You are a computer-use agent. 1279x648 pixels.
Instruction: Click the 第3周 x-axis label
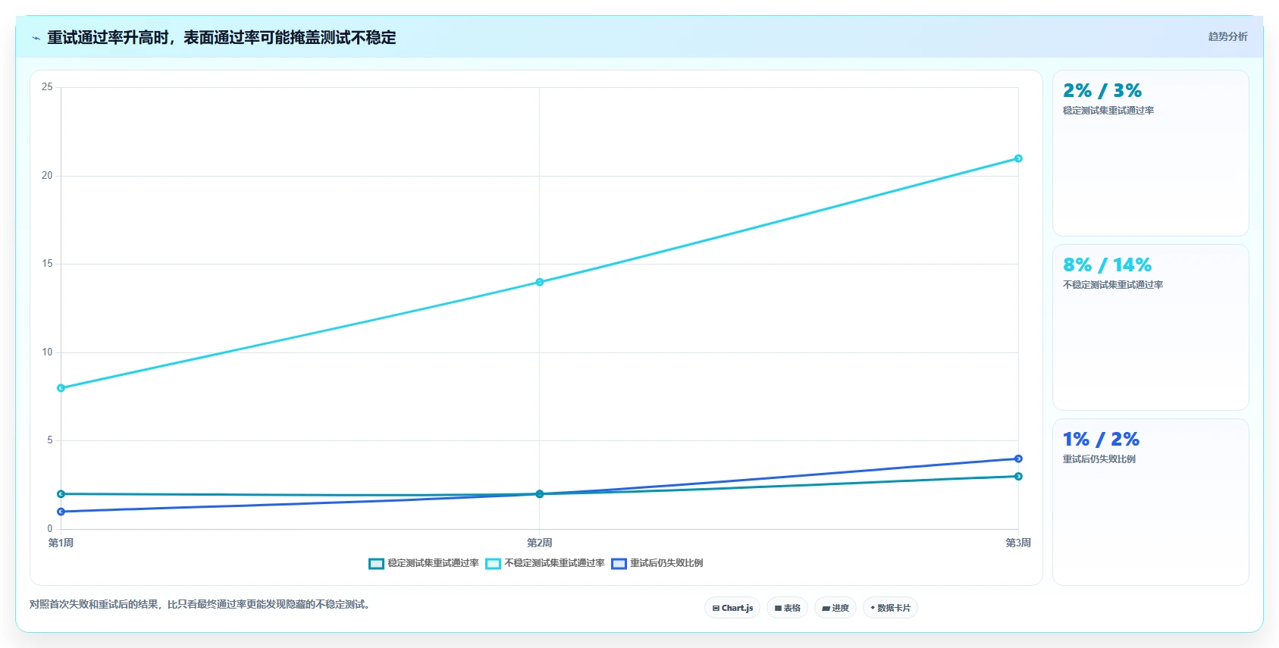(x=1018, y=543)
